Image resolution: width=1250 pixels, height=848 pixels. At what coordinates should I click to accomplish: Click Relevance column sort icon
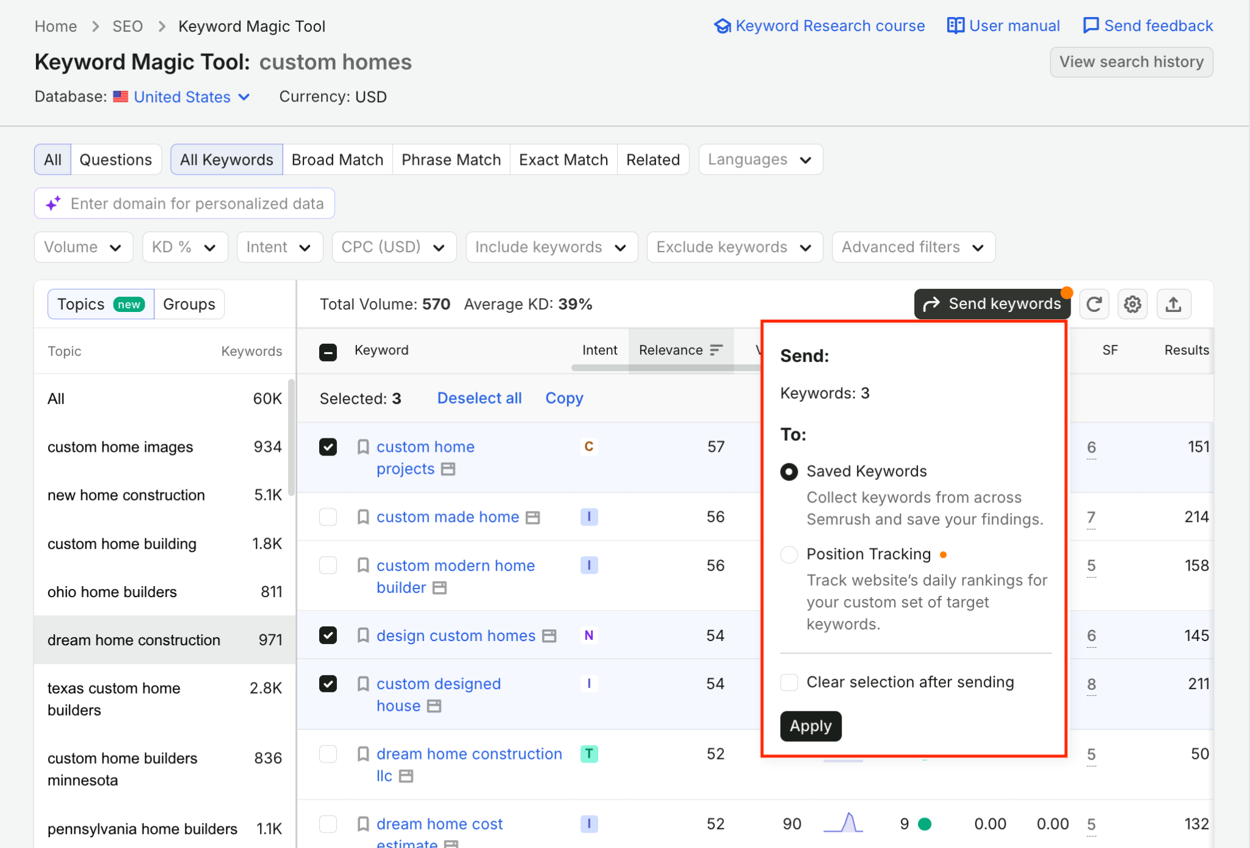(x=717, y=350)
